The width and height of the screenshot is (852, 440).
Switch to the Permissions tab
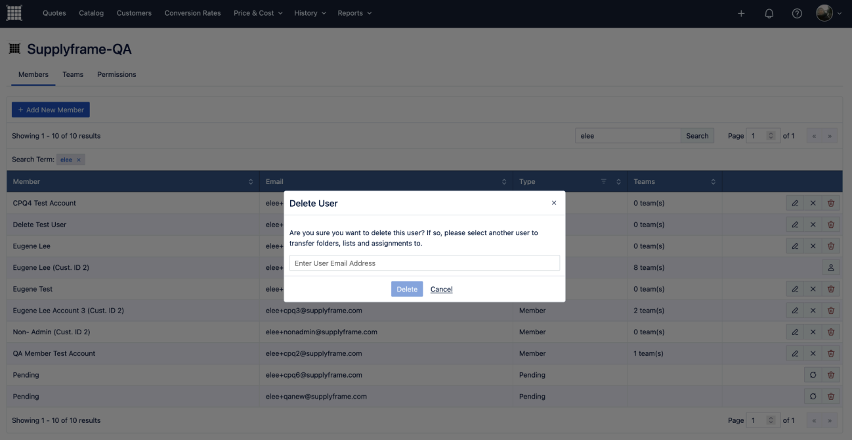click(x=117, y=74)
